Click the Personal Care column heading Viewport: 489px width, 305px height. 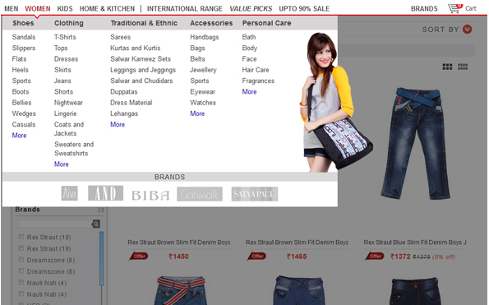click(266, 23)
